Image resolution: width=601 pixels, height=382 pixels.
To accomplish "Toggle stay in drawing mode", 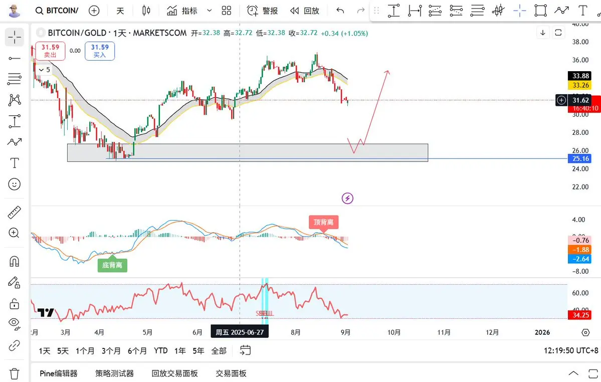I will [15, 283].
